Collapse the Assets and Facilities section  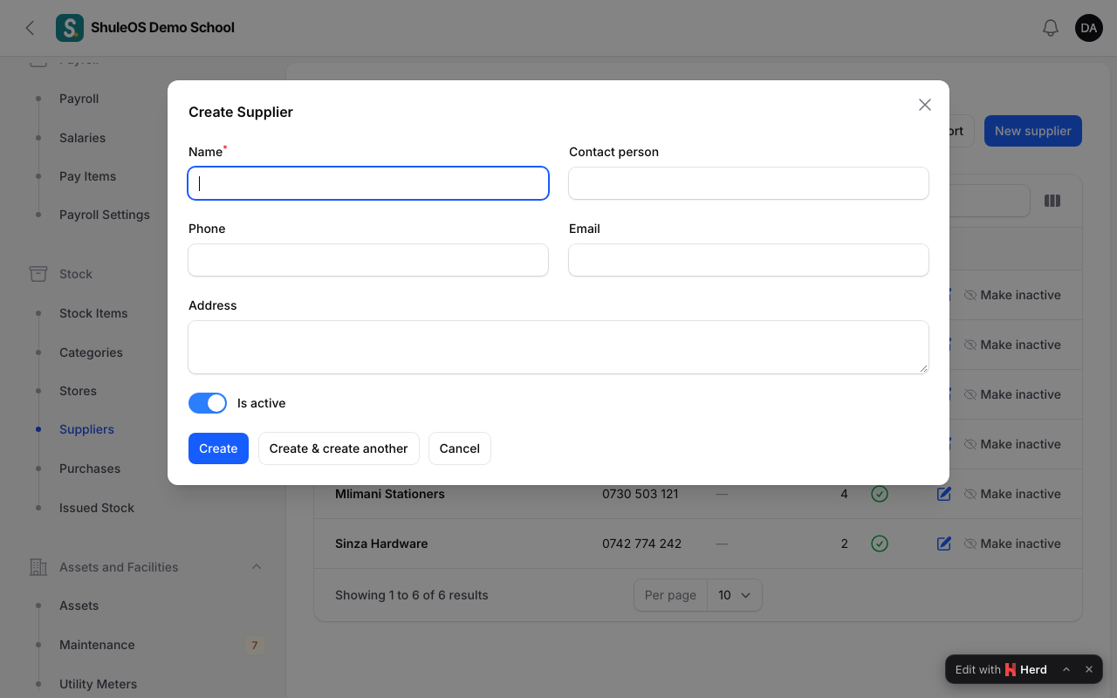coord(257,567)
